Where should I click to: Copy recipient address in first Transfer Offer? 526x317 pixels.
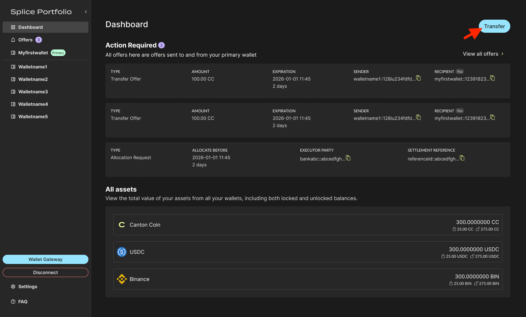(x=493, y=78)
